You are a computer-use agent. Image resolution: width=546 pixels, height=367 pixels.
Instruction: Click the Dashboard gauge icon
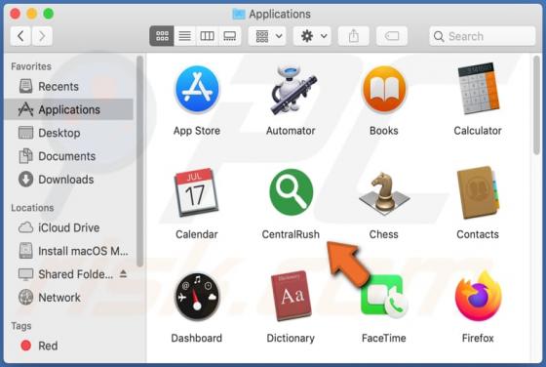tap(197, 297)
